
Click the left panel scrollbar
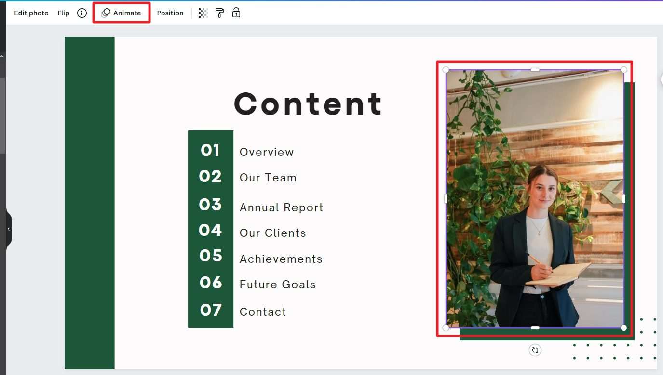(2, 116)
